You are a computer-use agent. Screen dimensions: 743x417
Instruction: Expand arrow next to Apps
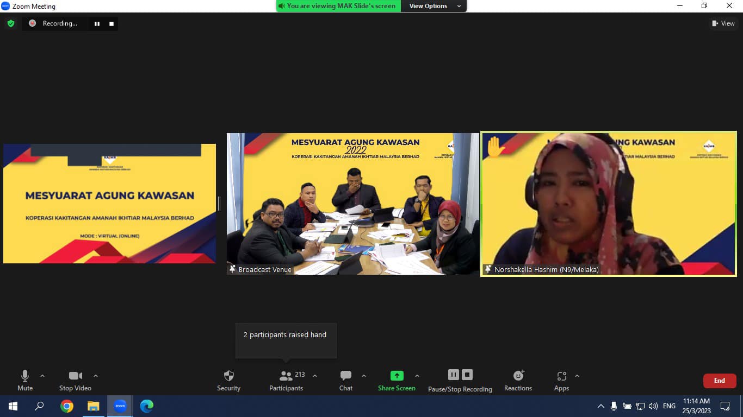(x=577, y=376)
